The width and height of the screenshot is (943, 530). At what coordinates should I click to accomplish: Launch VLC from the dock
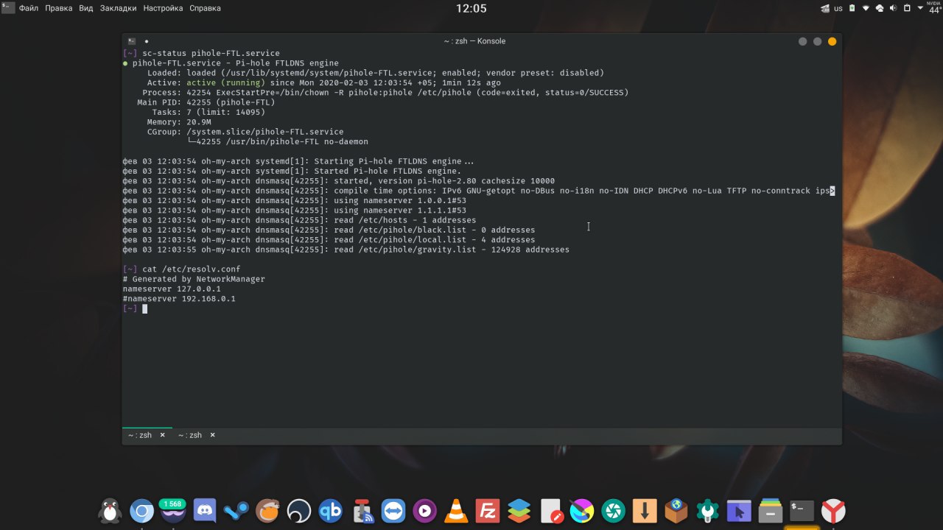[456, 510]
